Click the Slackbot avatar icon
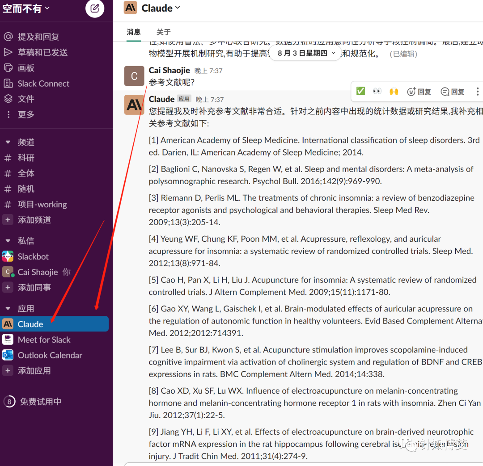 8,256
